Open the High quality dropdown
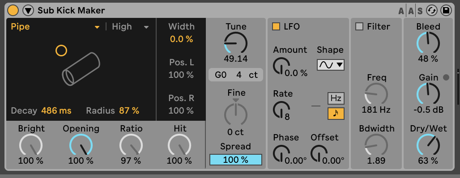This screenshot has height=178, width=460. (x=131, y=27)
